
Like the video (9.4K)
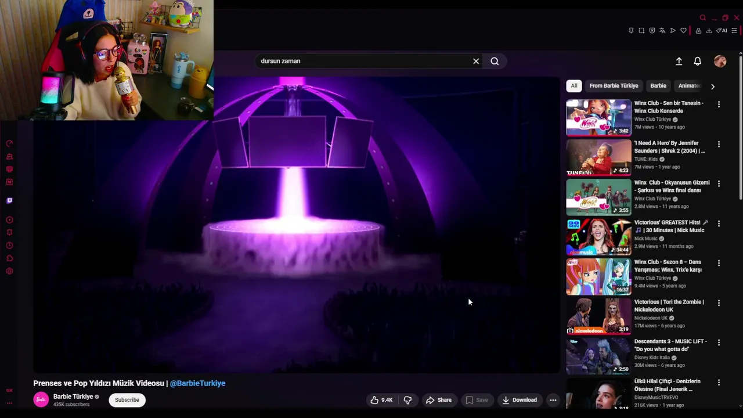pos(381,400)
